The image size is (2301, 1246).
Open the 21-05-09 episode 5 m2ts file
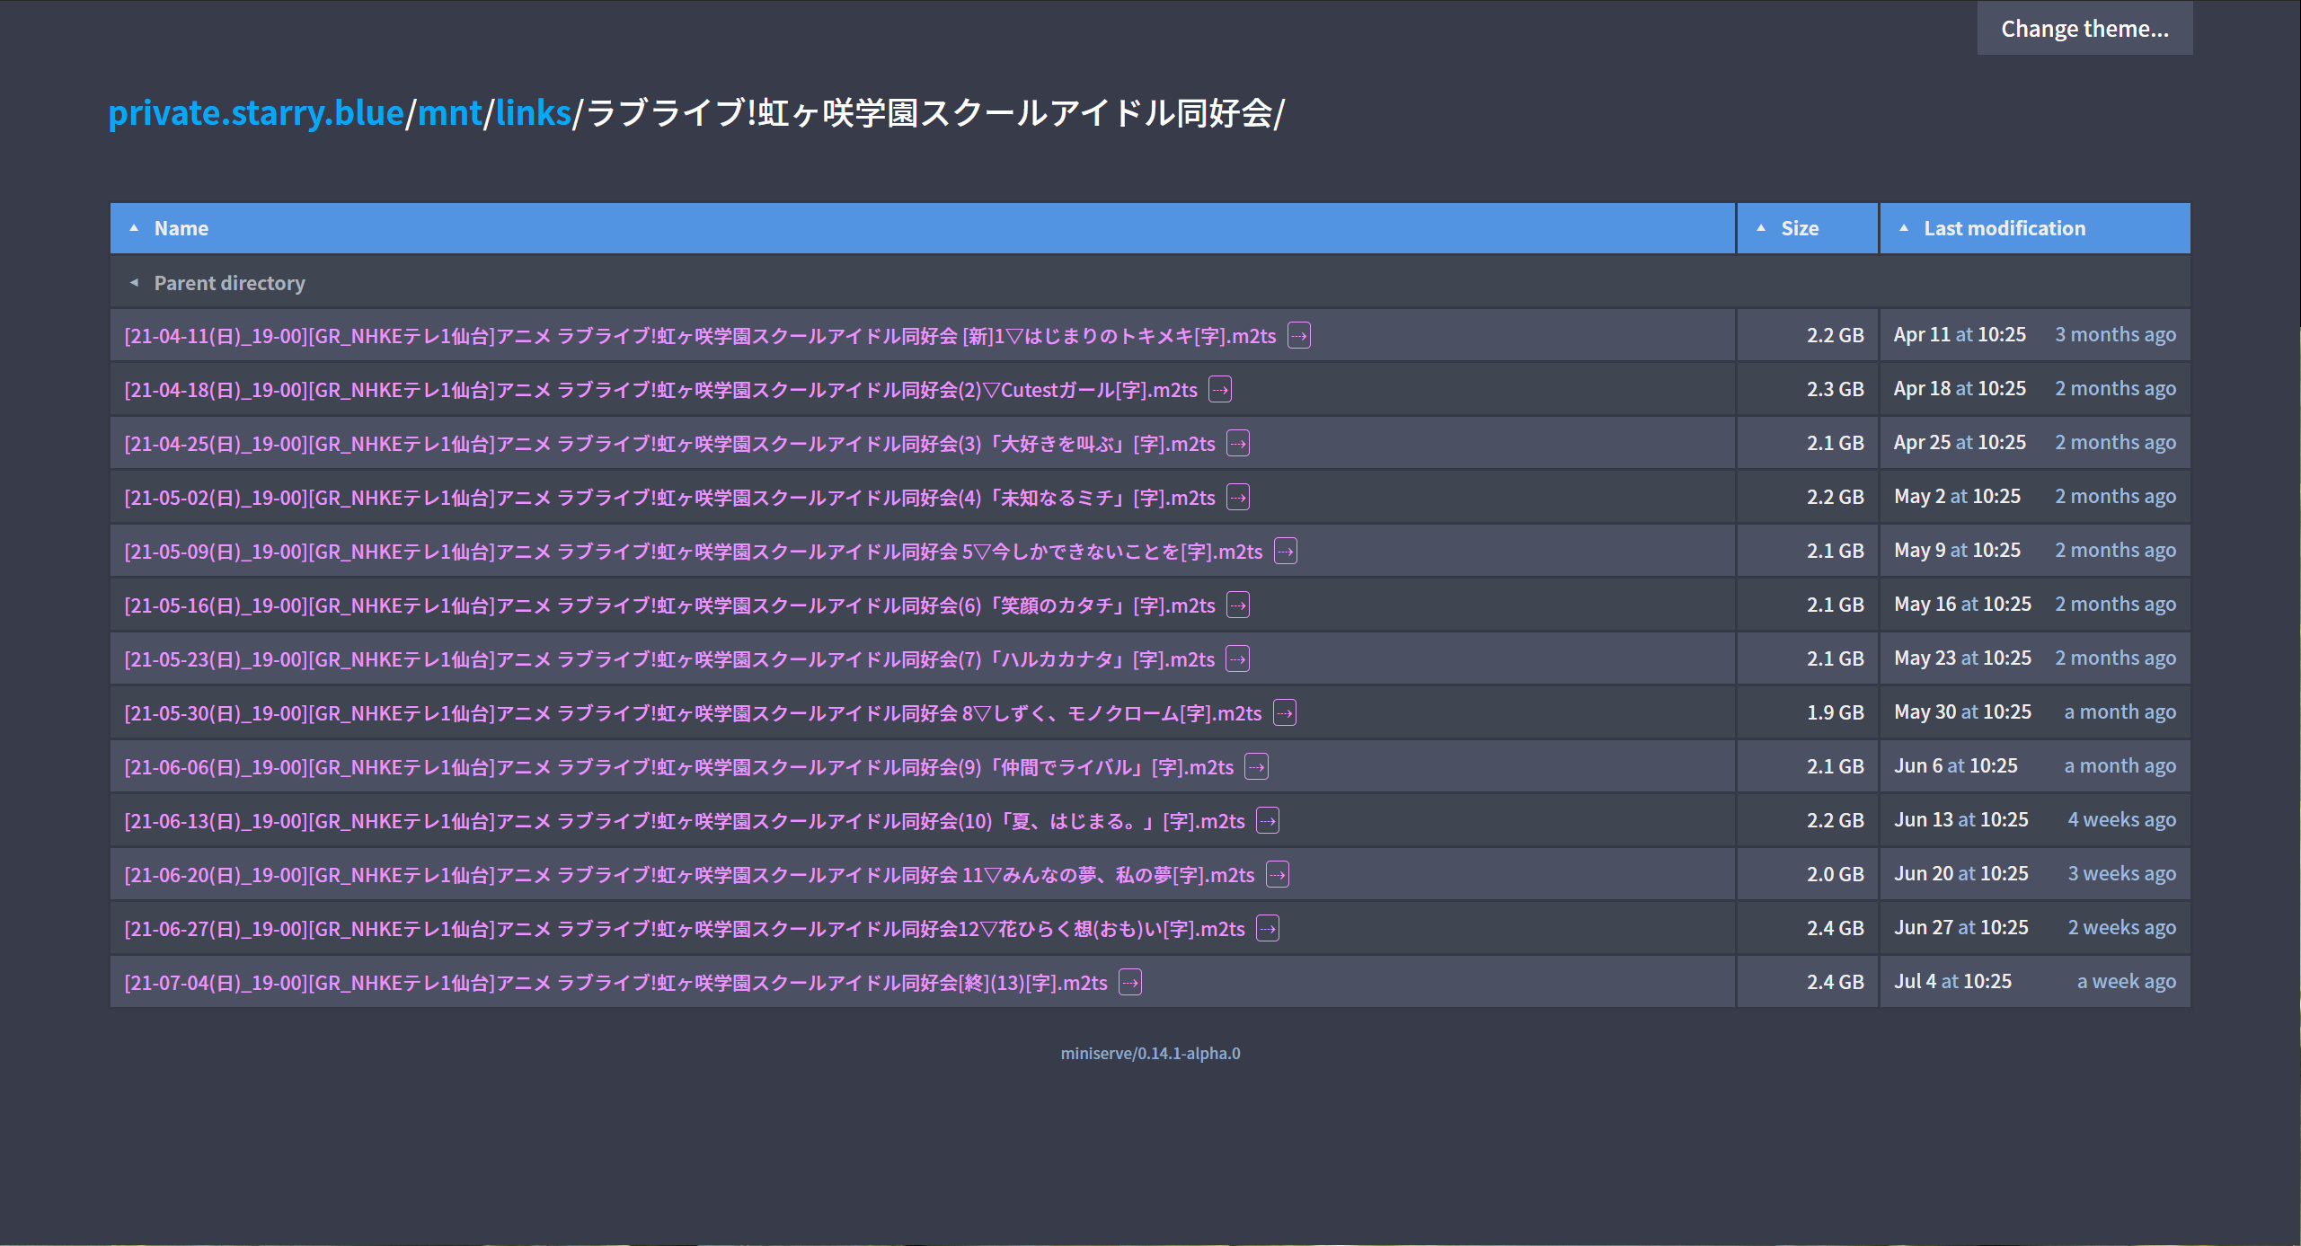pyautogui.click(x=693, y=552)
